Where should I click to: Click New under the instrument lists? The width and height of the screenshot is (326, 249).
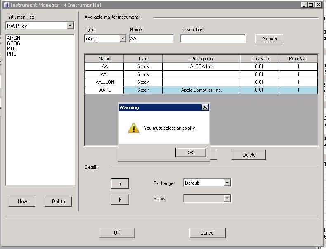22,202
